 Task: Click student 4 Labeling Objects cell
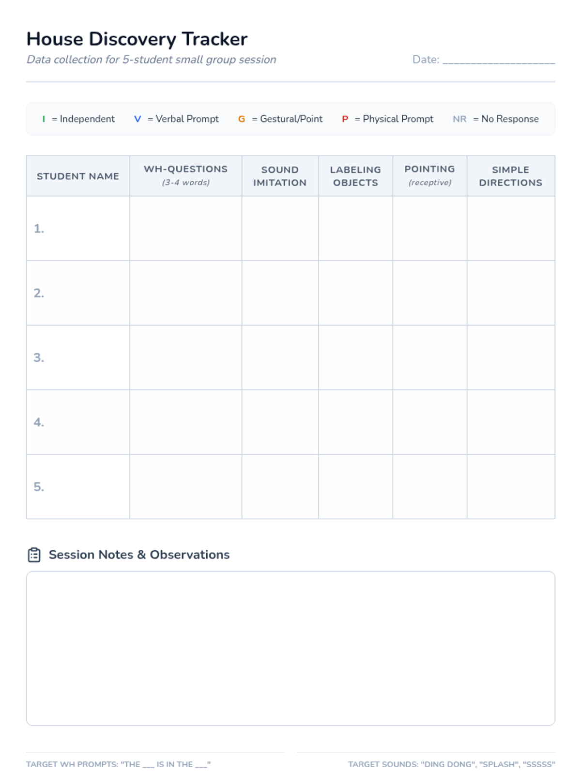point(355,422)
